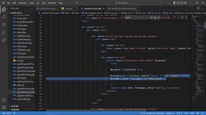Viewport: 206px width, 115px height.
Task: Switch to script.js tab
Action: tap(69, 9)
